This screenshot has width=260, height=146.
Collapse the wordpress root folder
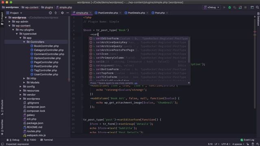pos(6,17)
